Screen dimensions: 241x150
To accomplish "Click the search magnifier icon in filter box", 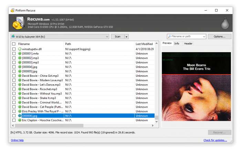I will pos(169,36).
